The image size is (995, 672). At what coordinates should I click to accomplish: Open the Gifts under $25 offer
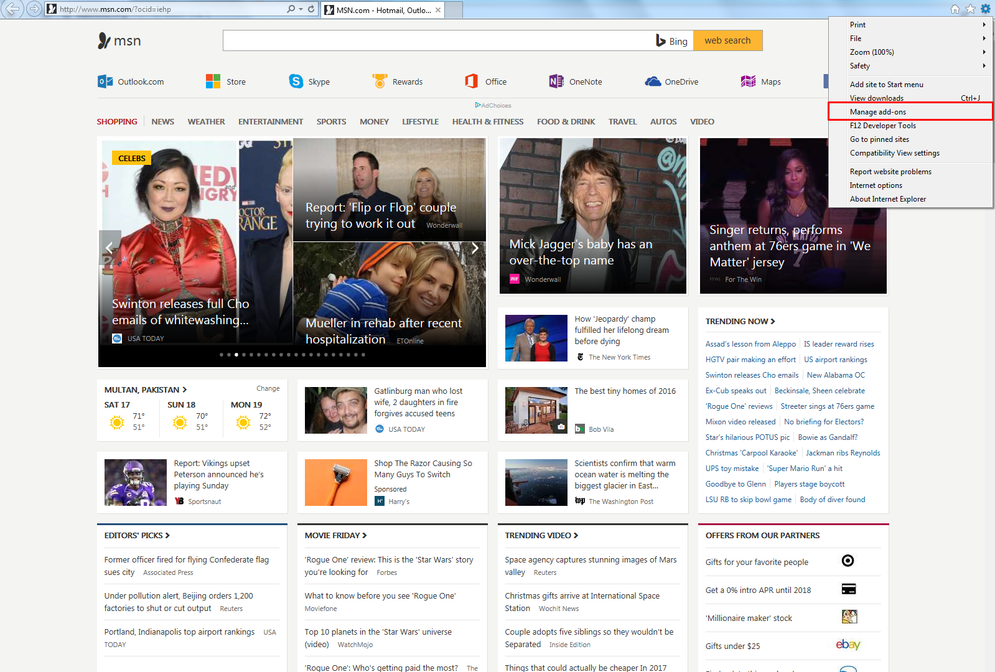[x=732, y=646]
